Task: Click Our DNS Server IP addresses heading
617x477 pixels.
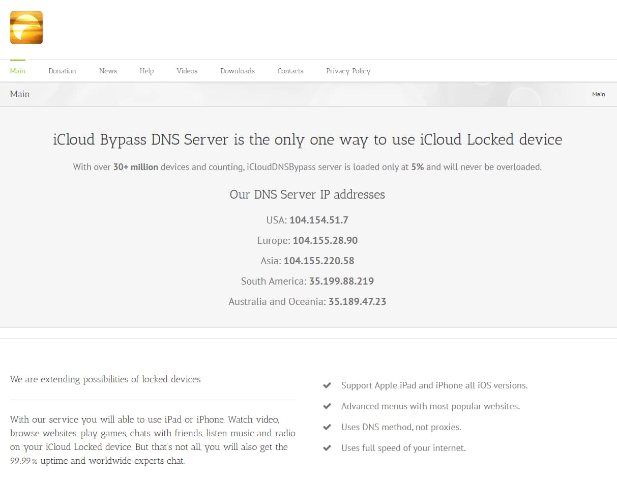Action: 307,194
